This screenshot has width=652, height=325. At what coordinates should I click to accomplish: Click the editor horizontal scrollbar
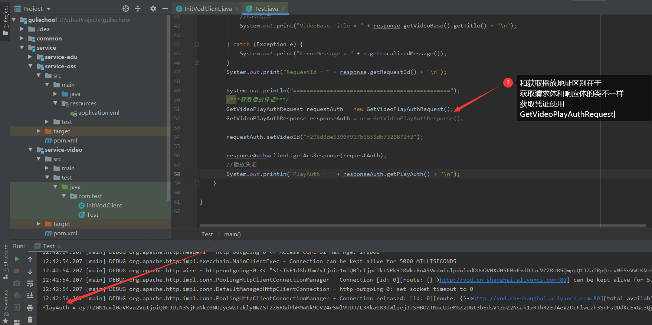pos(423,226)
